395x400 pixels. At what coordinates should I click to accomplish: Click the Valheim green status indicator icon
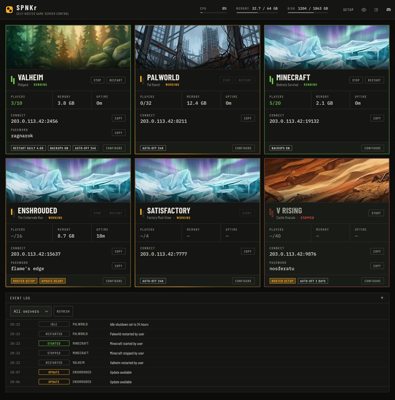click(x=13, y=80)
